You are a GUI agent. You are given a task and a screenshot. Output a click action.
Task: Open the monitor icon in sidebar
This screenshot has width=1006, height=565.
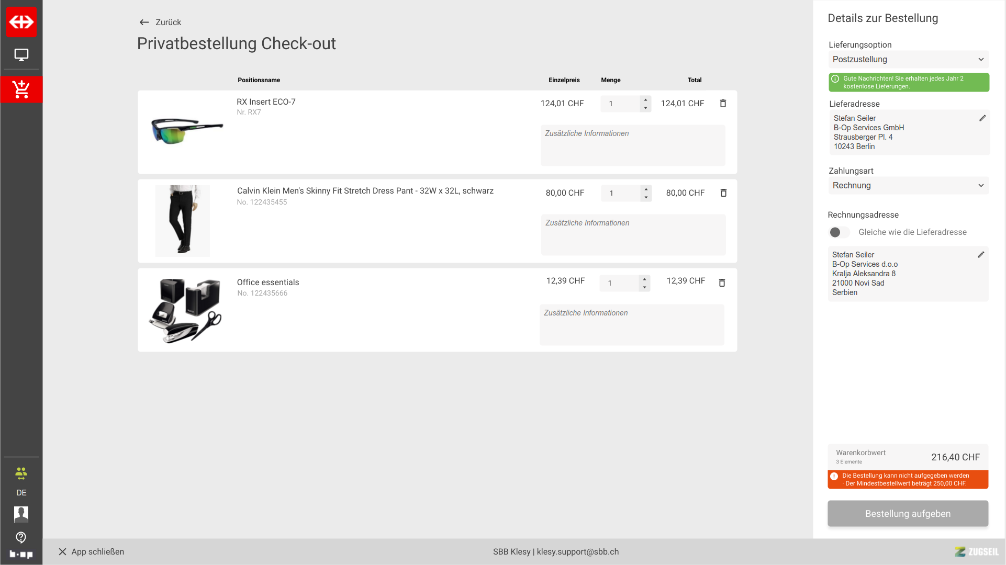click(21, 55)
